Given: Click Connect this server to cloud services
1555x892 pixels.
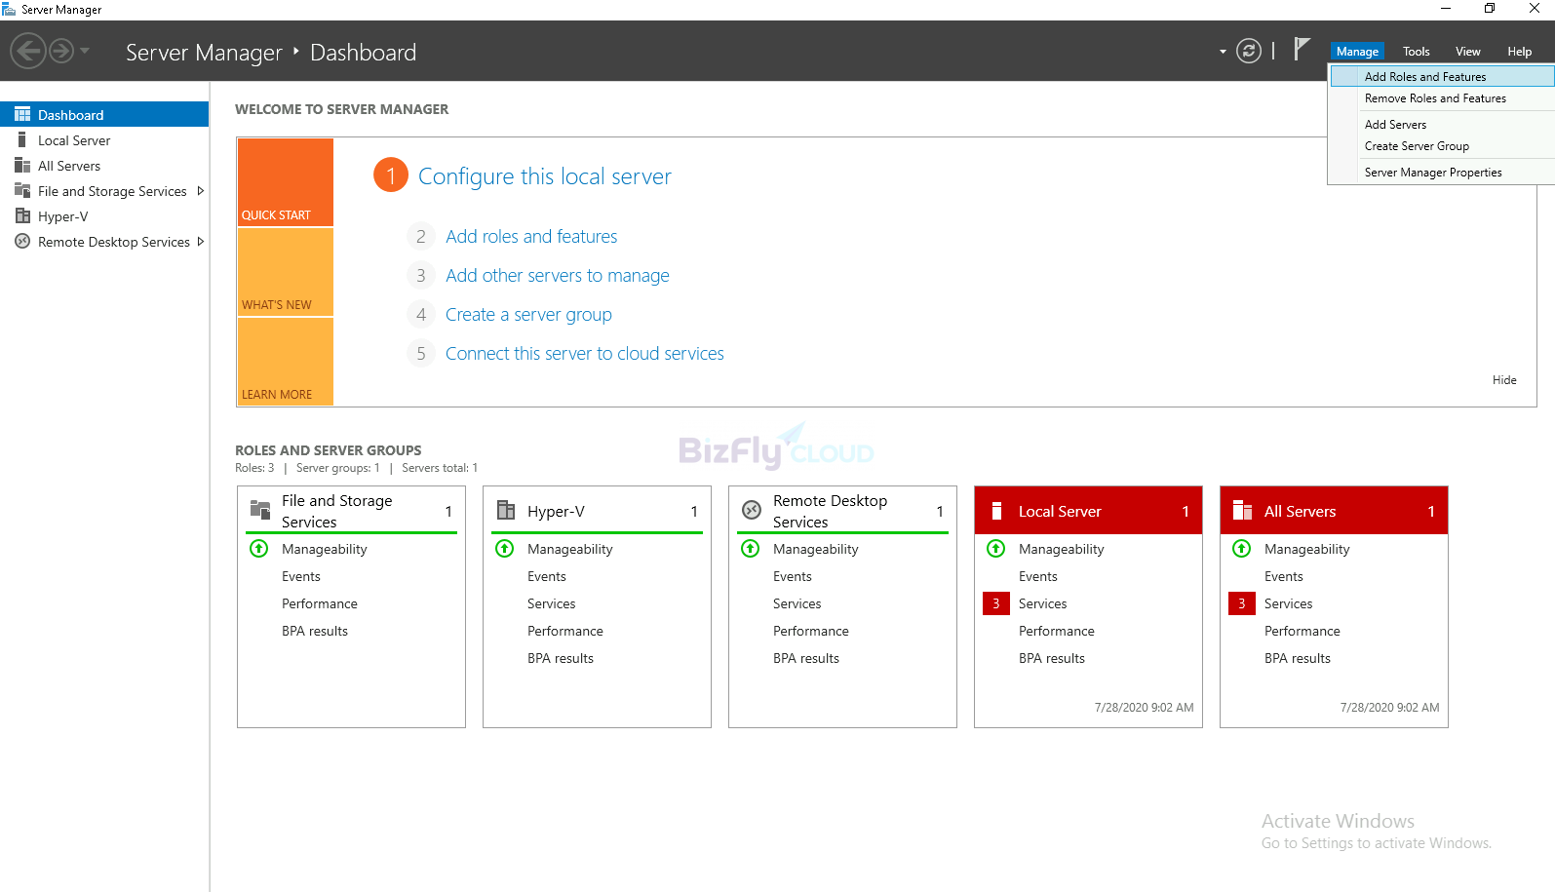Looking at the screenshot, I should (585, 354).
